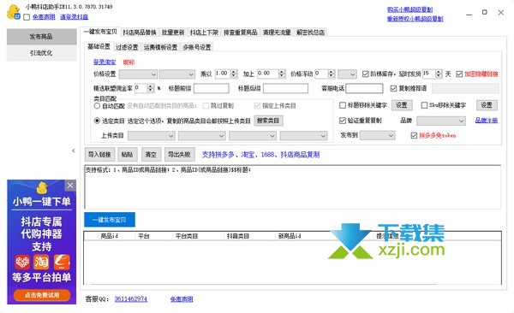Uncheck the 拼多多免token checkbox
This screenshot has width=514, height=313.
click(414, 135)
